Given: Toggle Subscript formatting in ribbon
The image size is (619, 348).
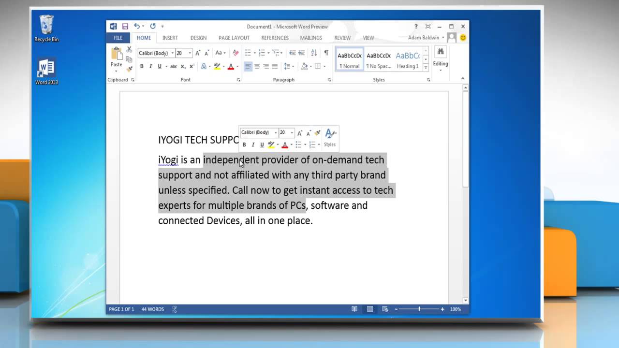Looking at the screenshot, I should [x=183, y=66].
